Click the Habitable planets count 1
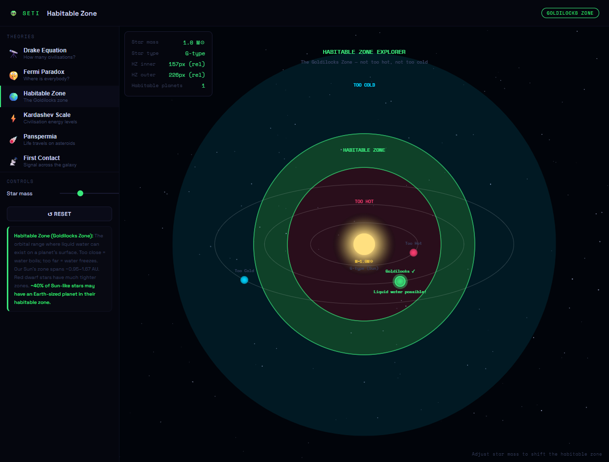This screenshot has height=462, width=609. (203, 86)
